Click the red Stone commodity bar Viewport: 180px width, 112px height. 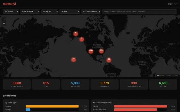(140, 106)
